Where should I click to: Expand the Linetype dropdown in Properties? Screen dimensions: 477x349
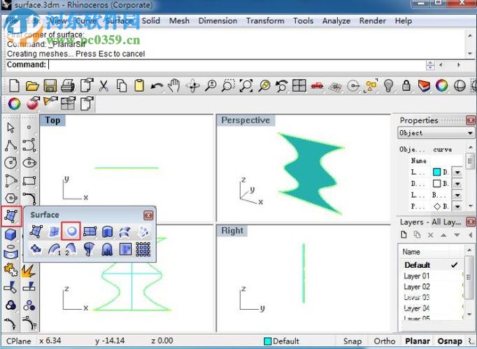(457, 195)
